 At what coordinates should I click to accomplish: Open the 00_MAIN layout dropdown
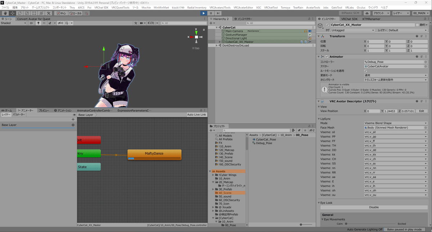pos(421,13)
